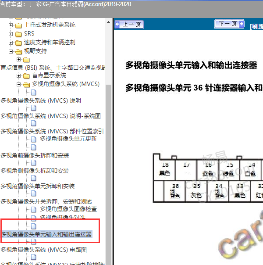263x265 pixels.
Task: Select the open 视野支持 folder icon
Action: [18, 51]
